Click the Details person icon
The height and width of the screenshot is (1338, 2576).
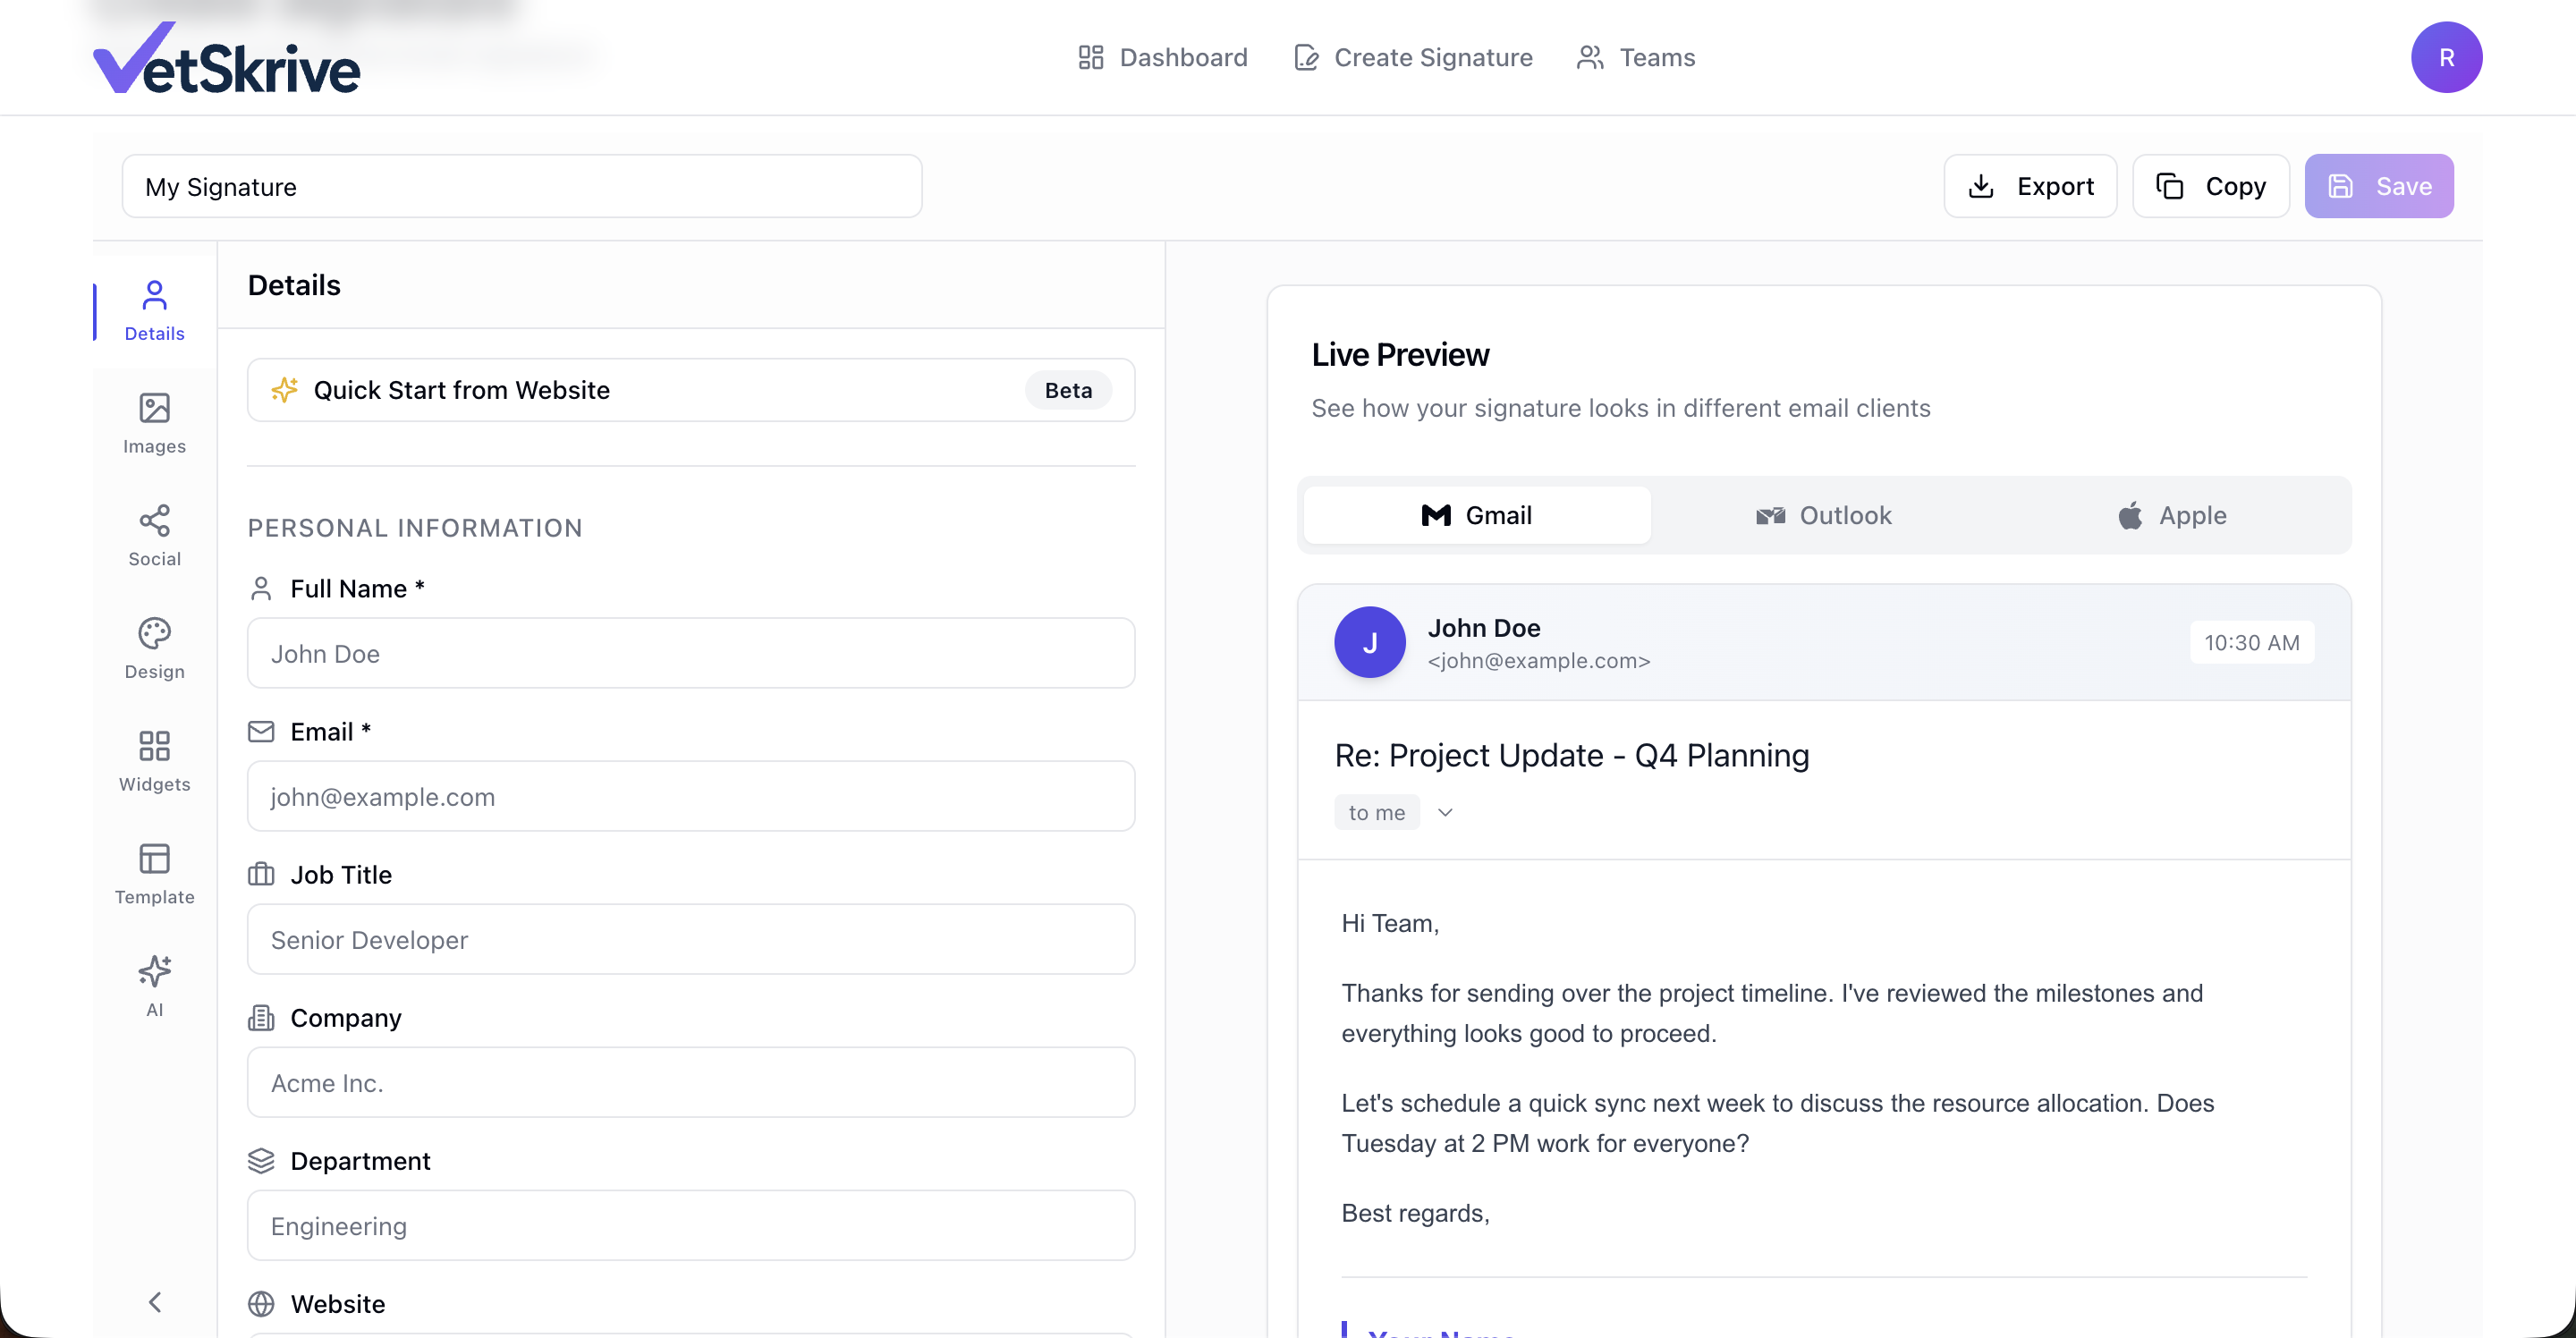pos(153,294)
